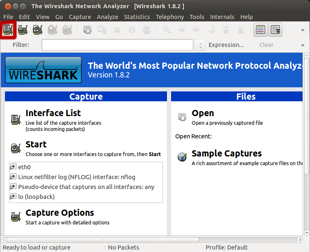This screenshot has height=252, width=310.
Task: Click the greyed-out close file toolbar icon
Action: click(x=117, y=30)
